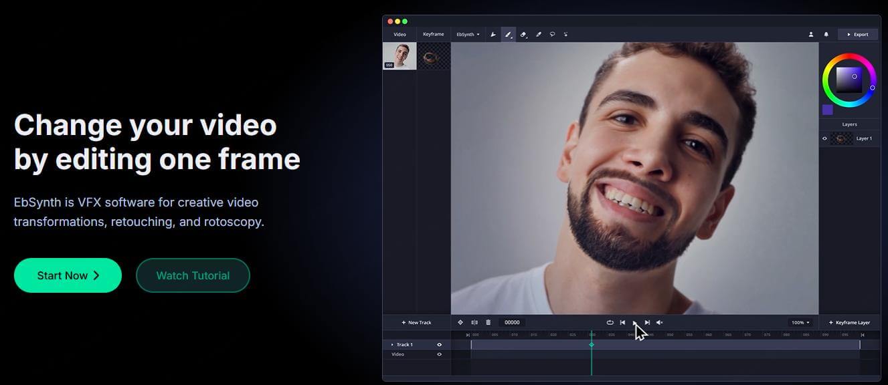The height and width of the screenshot is (385, 888).
Task: Hide Track 1 with its eye toggle
Action: point(440,344)
